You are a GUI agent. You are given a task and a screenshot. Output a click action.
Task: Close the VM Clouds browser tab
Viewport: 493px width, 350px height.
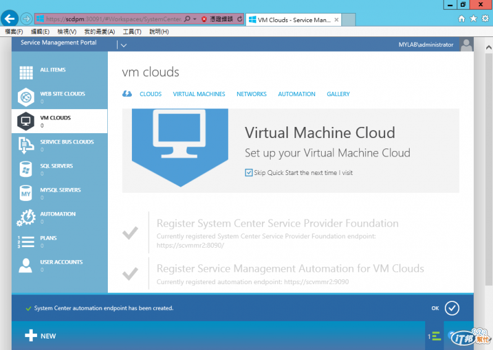[x=336, y=20]
